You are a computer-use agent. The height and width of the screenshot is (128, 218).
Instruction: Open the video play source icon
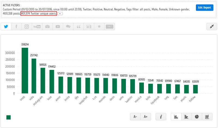(x=58, y=26)
